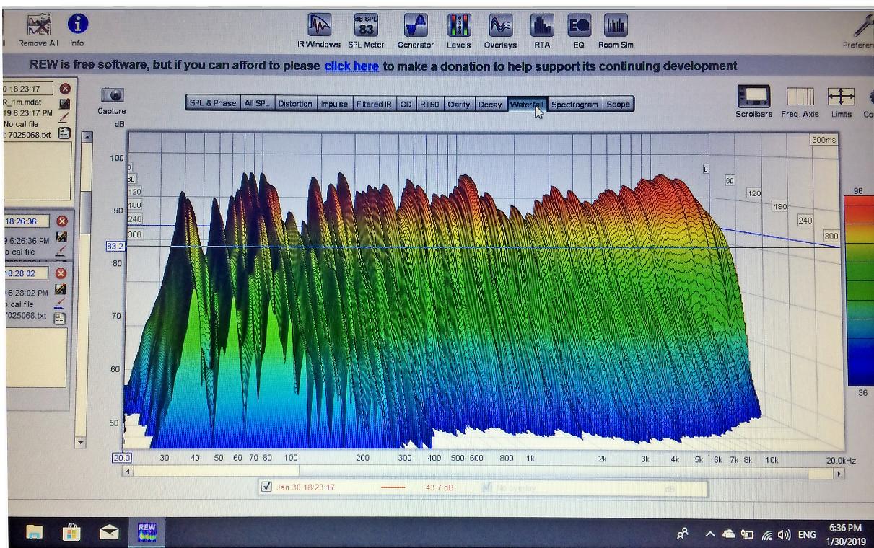Screen dimensions: 874x548
Task: Toggle graph Scrollbars display
Action: pyautogui.click(x=753, y=97)
